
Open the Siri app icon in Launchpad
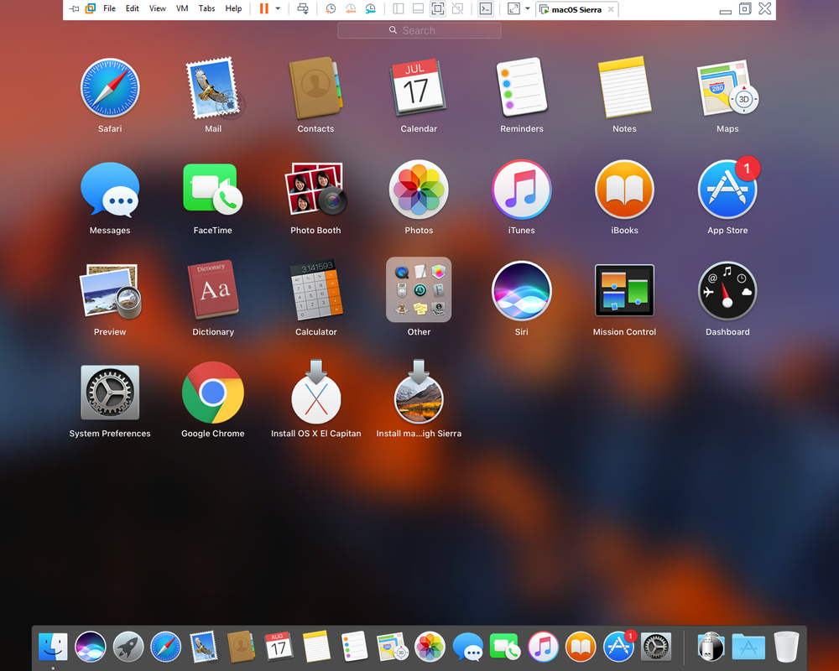point(521,292)
